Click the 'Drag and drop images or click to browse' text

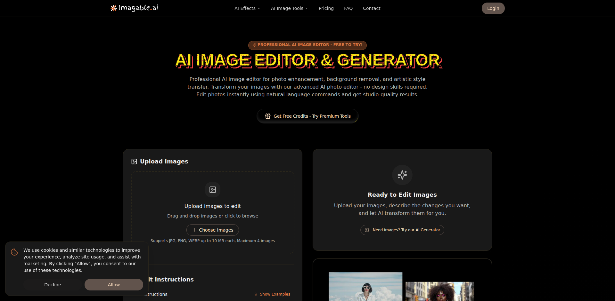pyautogui.click(x=213, y=216)
